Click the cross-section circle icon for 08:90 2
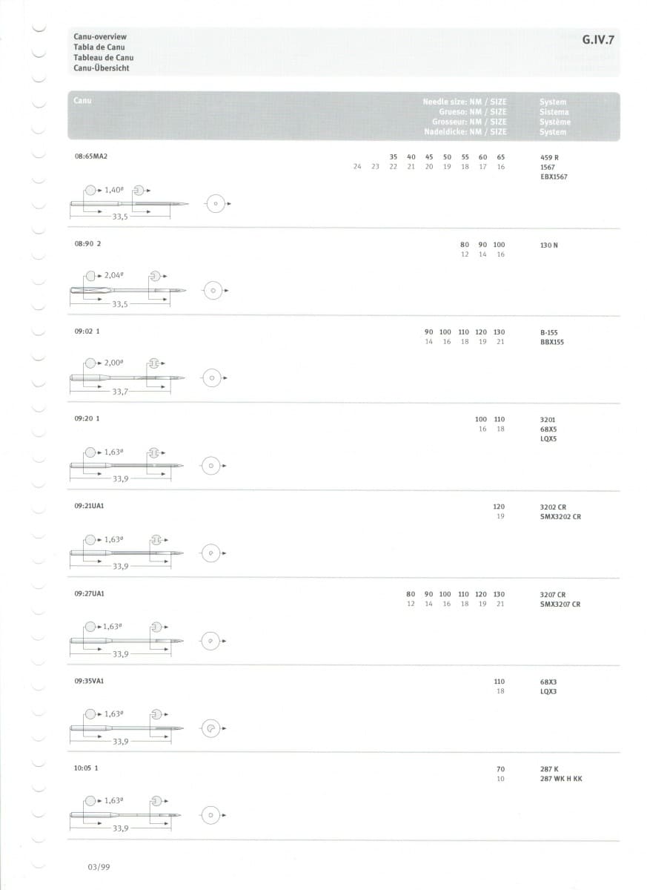 click(x=213, y=291)
